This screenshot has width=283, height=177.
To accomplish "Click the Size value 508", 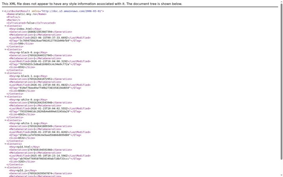I will tap(20, 44).
